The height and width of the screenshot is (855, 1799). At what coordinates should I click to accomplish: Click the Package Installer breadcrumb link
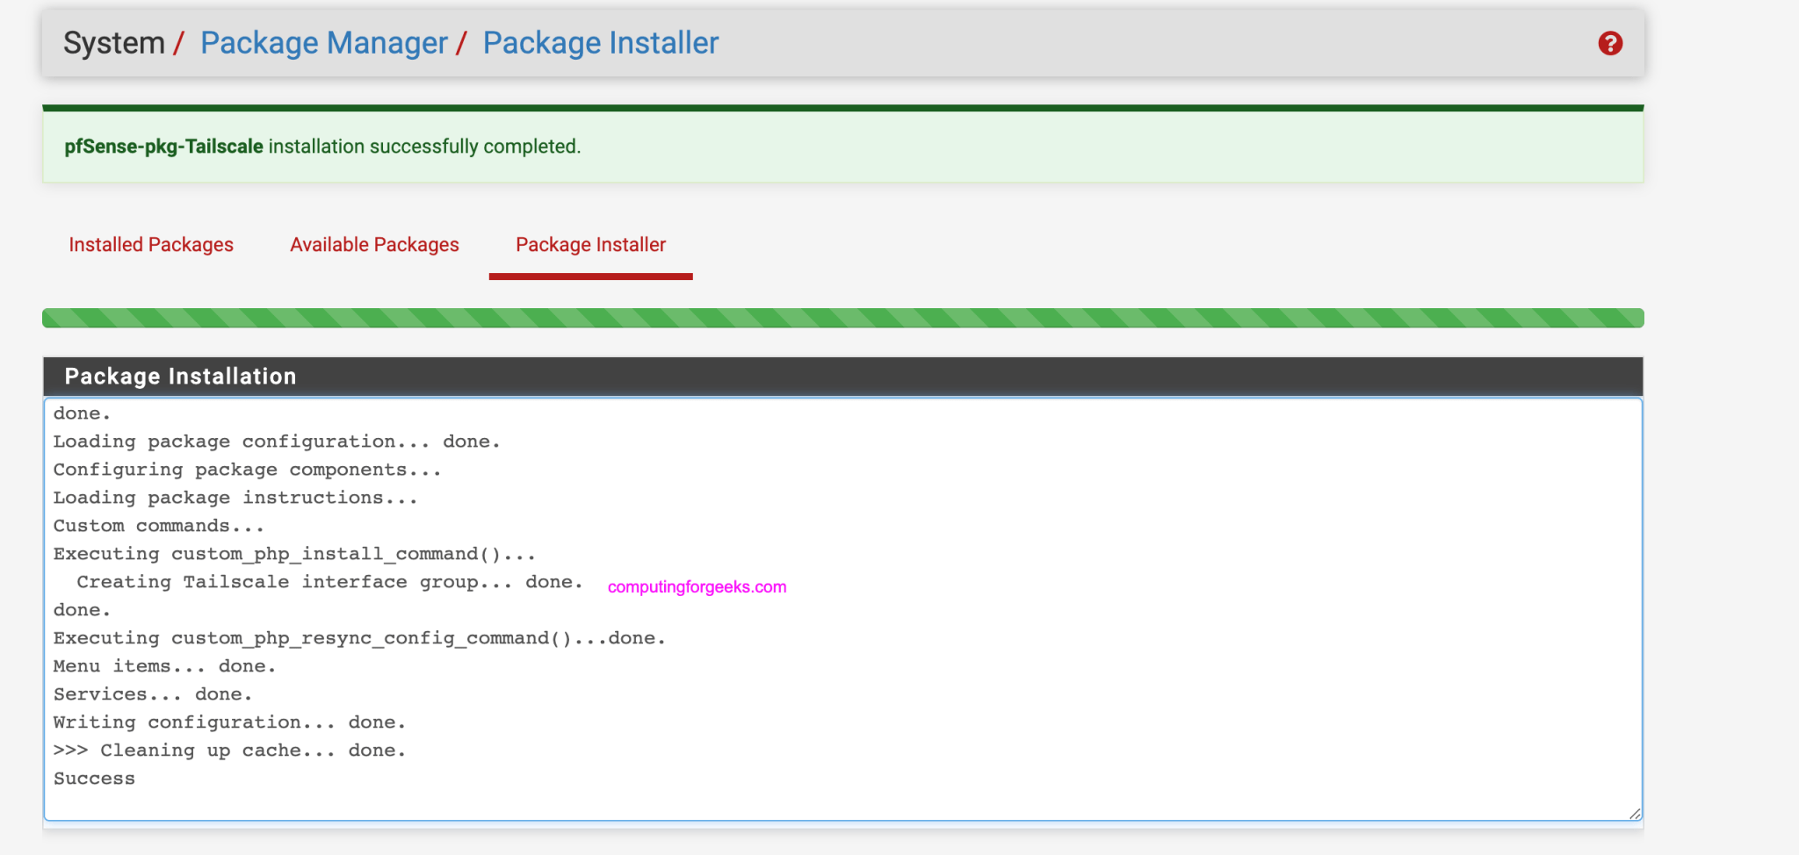600,43
